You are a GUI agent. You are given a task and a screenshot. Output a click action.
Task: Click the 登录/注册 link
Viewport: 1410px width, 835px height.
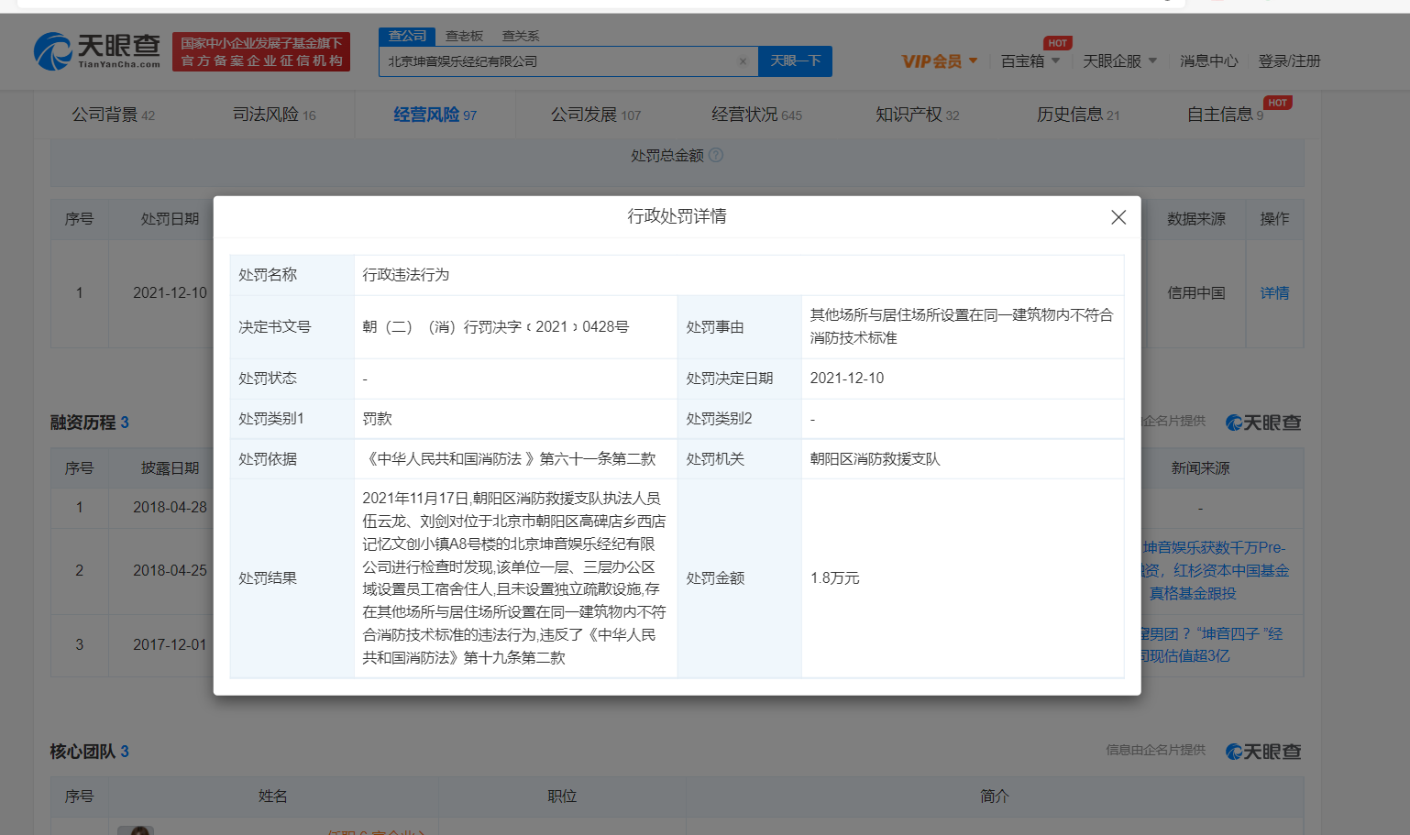(1289, 60)
